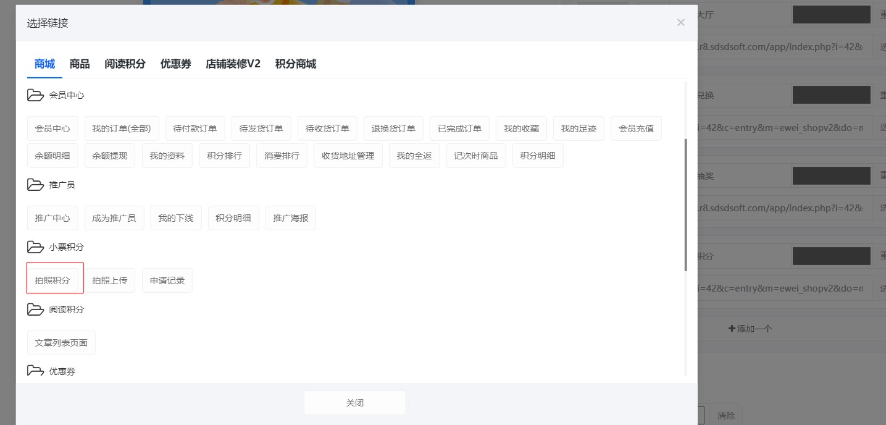Choose 推广海报 link

click(291, 218)
